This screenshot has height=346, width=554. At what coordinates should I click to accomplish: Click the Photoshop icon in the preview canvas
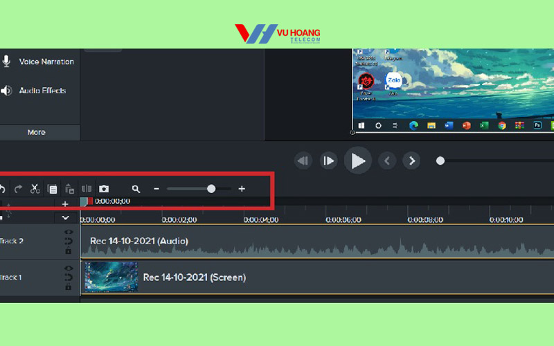[x=537, y=126]
